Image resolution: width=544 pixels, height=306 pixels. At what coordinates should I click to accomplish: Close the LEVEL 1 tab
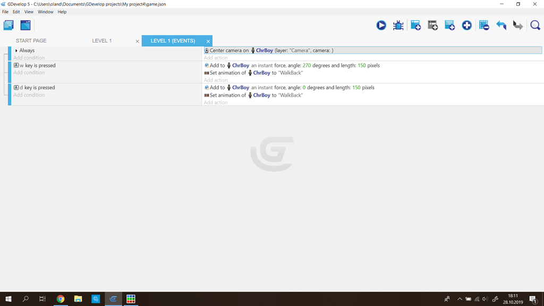pyautogui.click(x=138, y=41)
